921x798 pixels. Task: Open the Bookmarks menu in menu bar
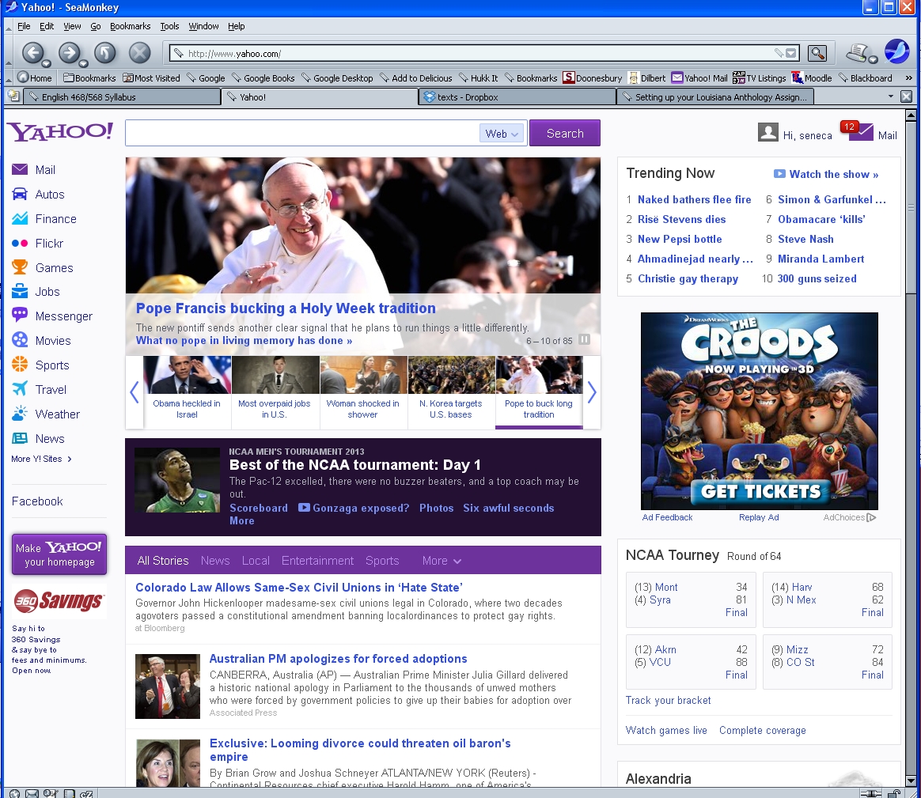(130, 26)
